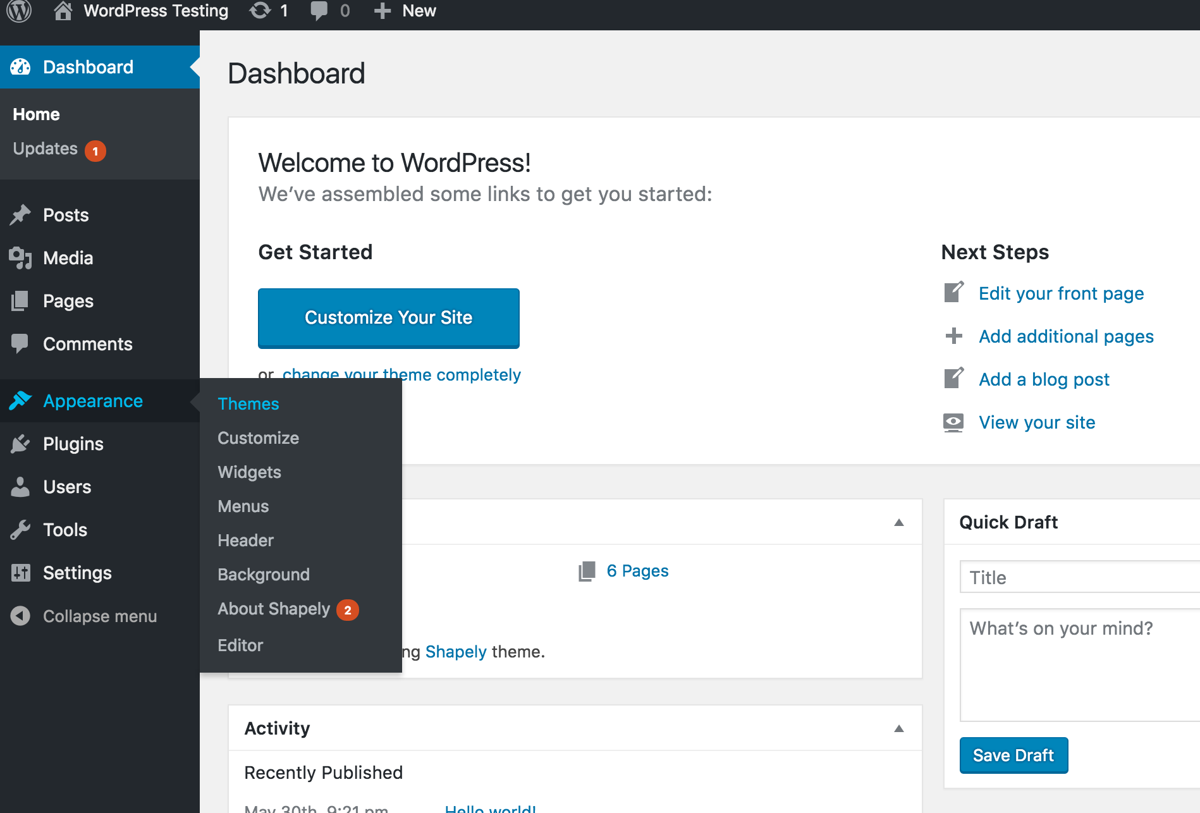The image size is (1200, 813).
Task: Click the Pages icon in sidebar
Action: [x=20, y=301]
